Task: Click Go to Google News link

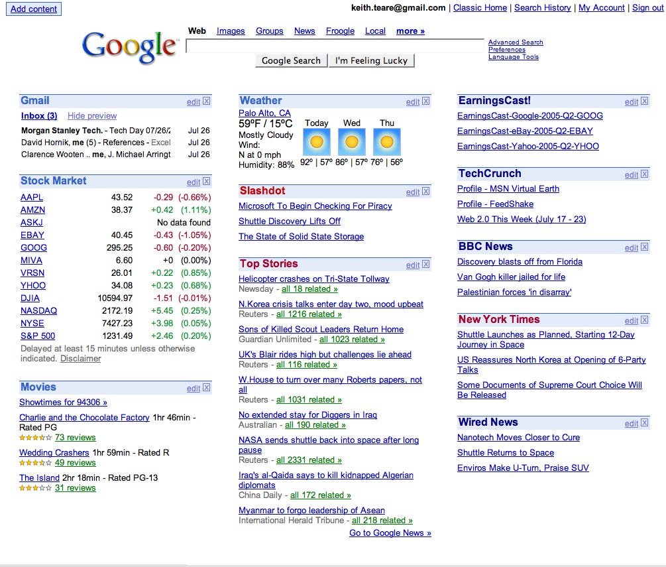Action: click(x=390, y=533)
